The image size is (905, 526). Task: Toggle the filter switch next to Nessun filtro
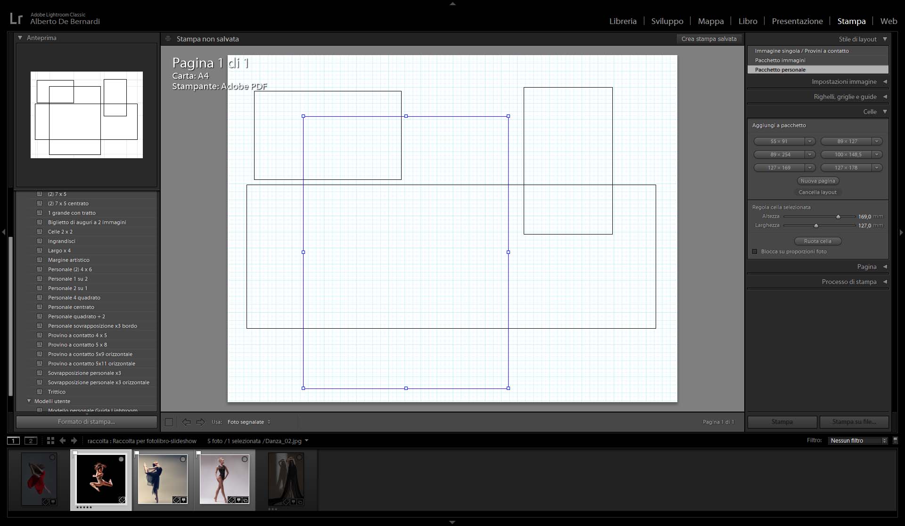[x=895, y=440]
